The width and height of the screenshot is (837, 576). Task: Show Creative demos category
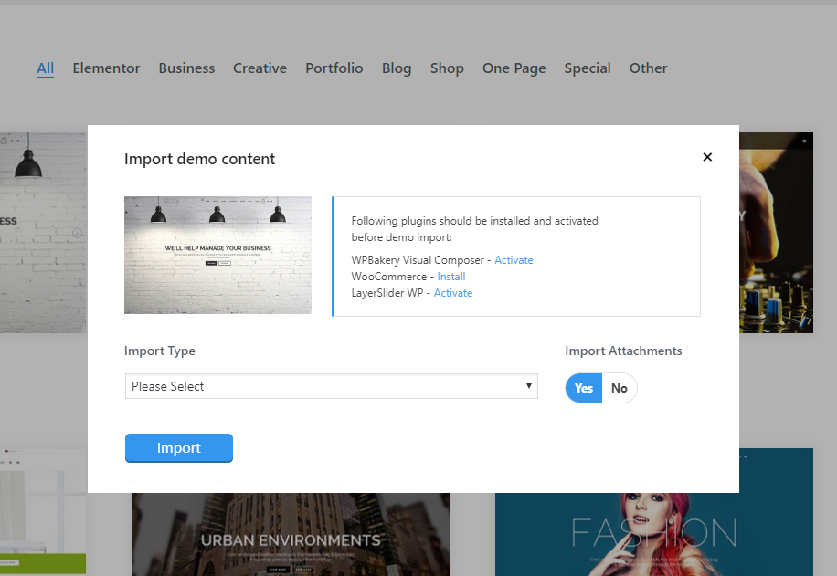click(x=260, y=68)
